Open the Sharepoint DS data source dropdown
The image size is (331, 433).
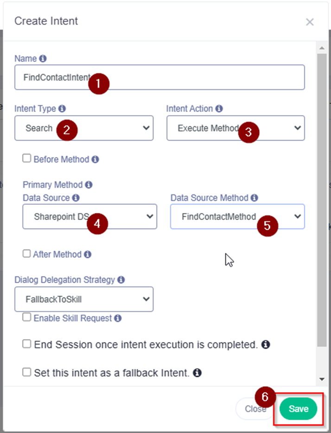[89, 216]
